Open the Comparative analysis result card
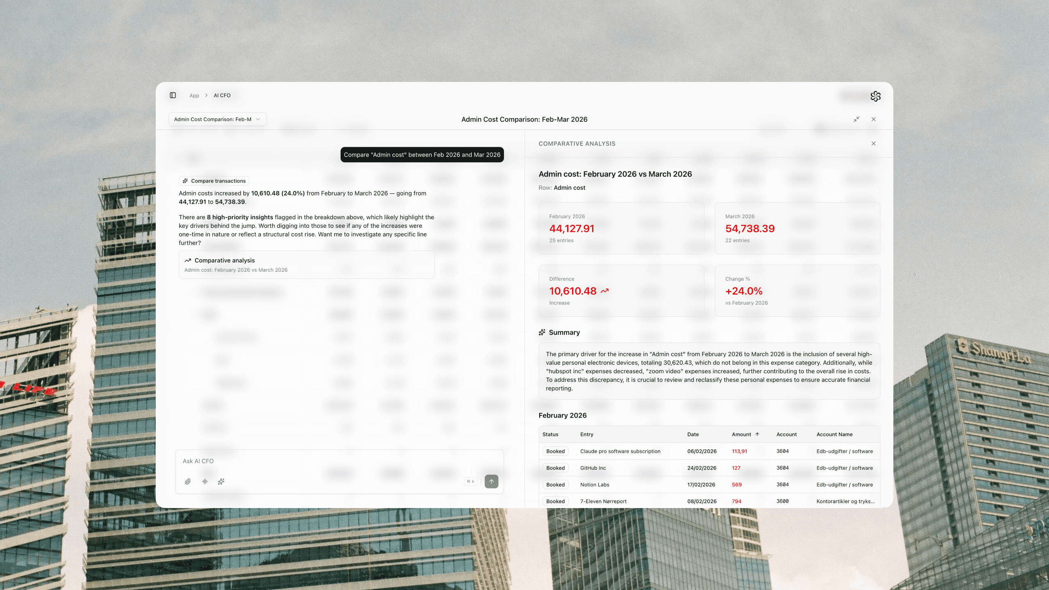The height and width of the screenshot is (590, 1049). pyautogui.click(x=307, y=264)
